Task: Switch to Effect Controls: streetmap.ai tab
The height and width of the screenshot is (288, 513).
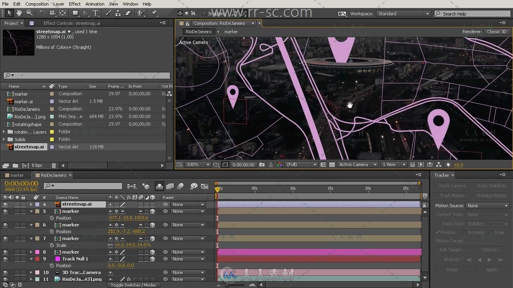Action: pyautogui.click(x=72, y=23)
